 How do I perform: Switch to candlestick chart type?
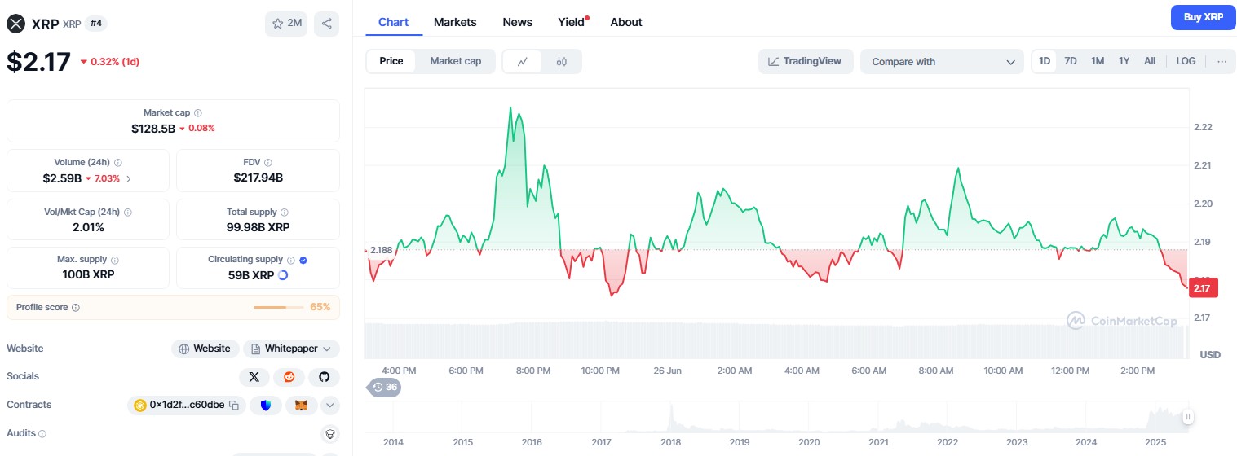coord(562,61)
